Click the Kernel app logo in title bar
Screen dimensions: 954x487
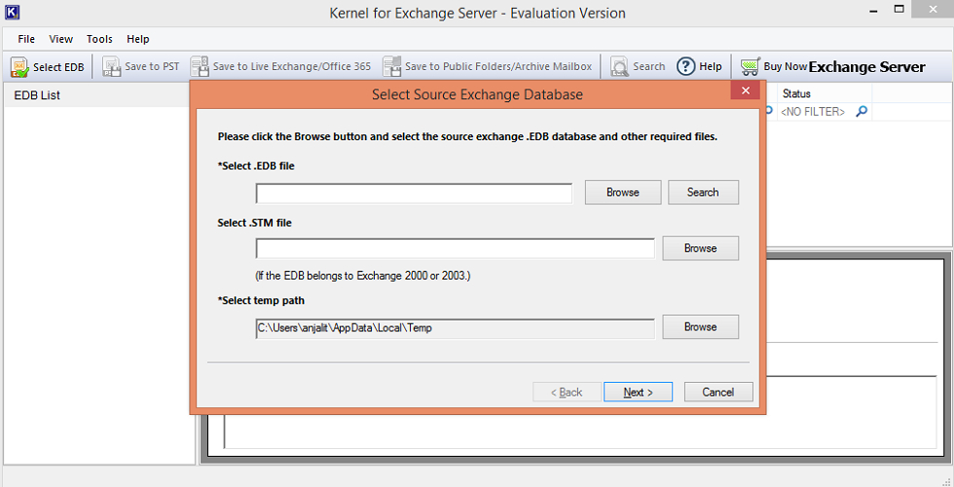pos(12,12)
